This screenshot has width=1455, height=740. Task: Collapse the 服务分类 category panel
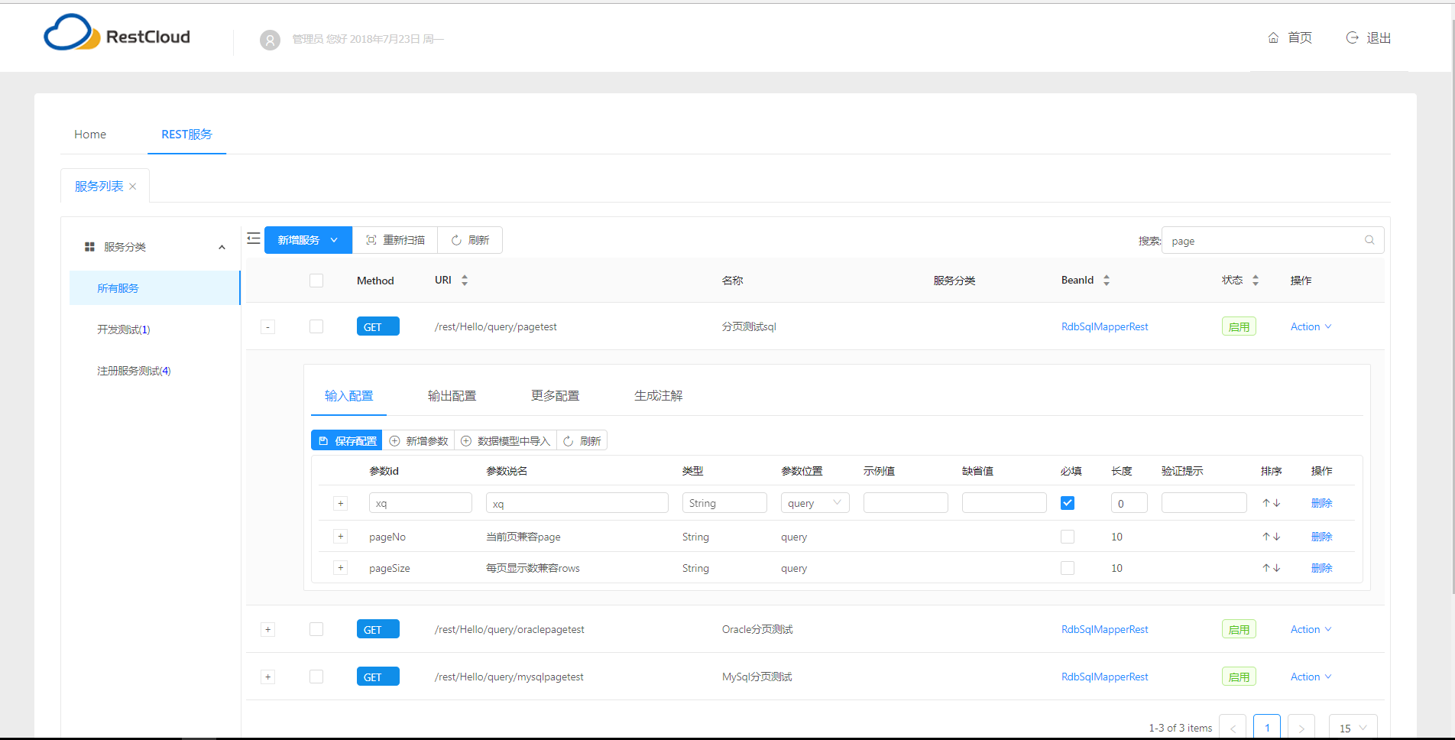(222, 246)
